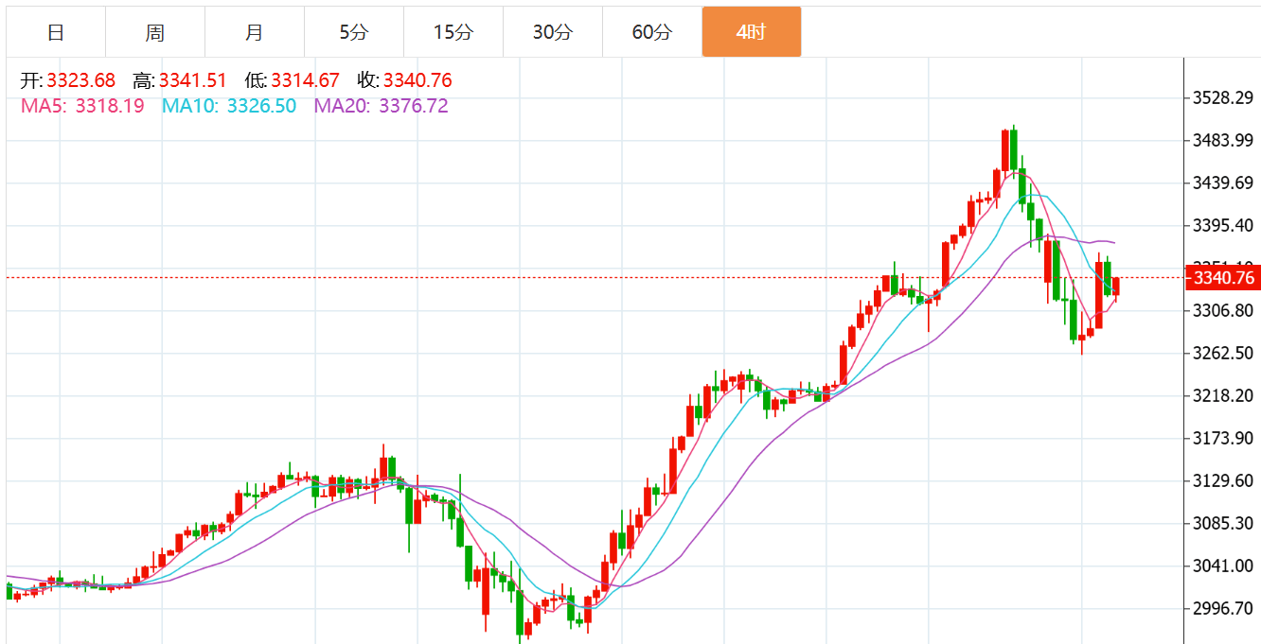1261x644 pixels.
Task: Click the red current price tag on axis
Action: pyautogui.click(x=1224, y=278)
